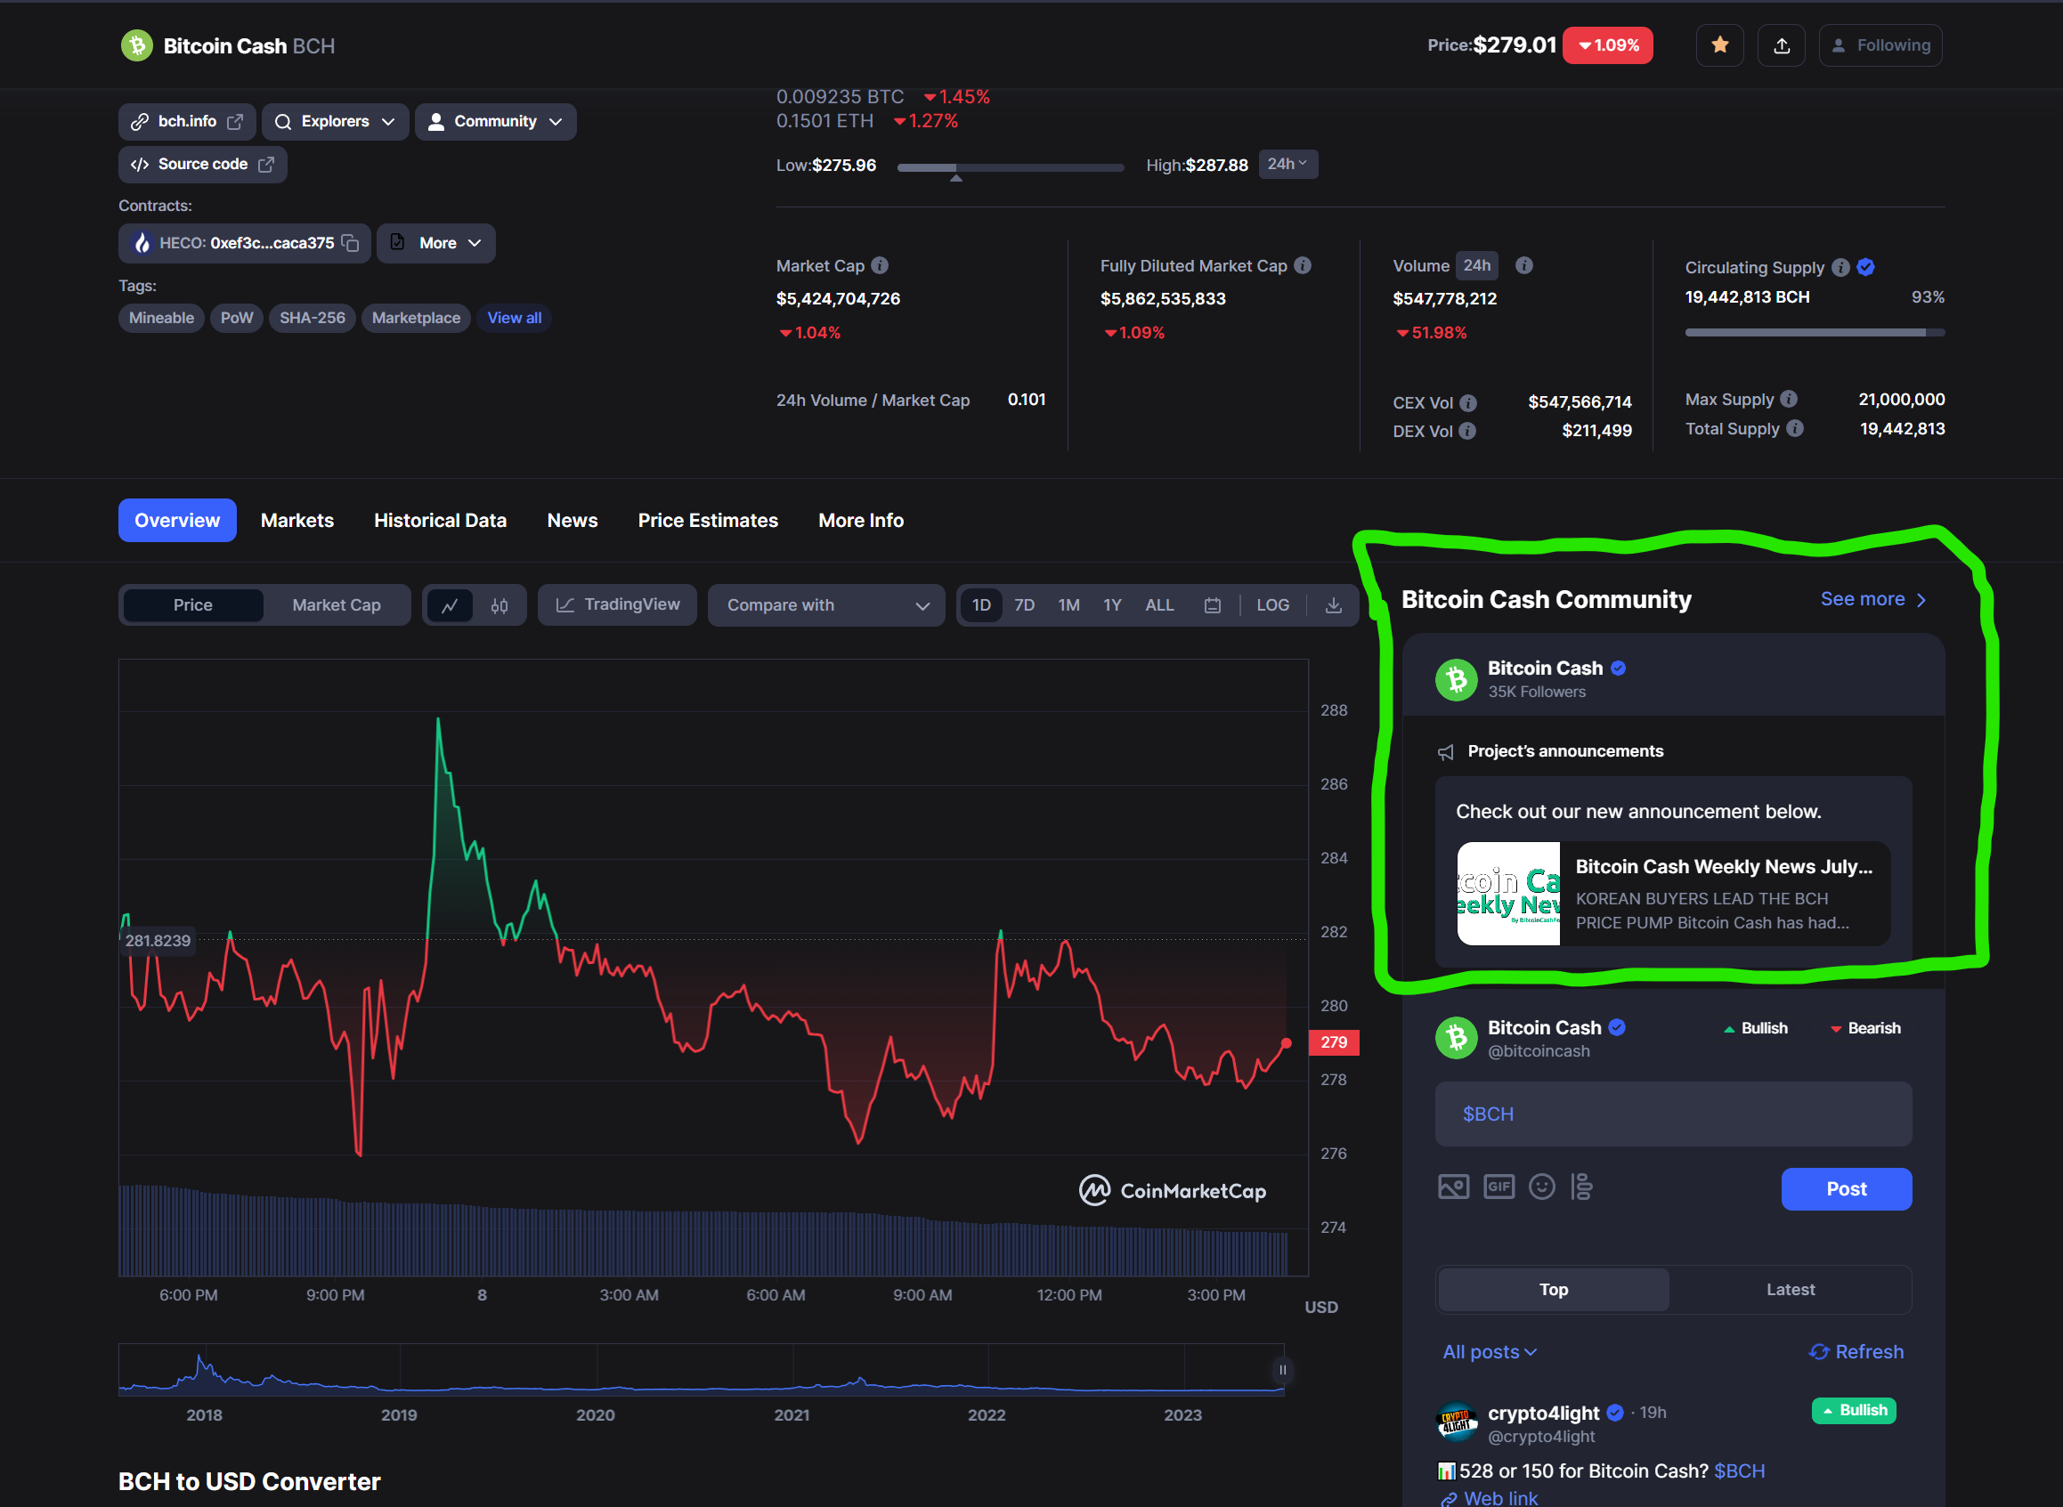Open crypto4light profile avatar
Viewport: 2063px width, 1507px height.
click(x=1457, y=1423)
